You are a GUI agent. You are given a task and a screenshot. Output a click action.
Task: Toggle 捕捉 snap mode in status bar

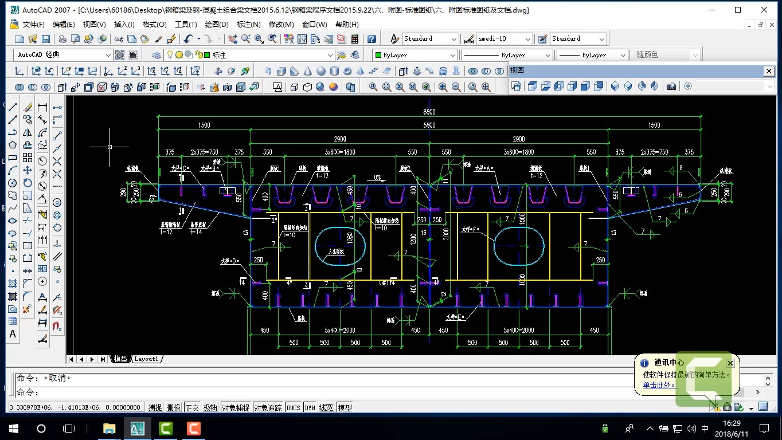(155, 407)
